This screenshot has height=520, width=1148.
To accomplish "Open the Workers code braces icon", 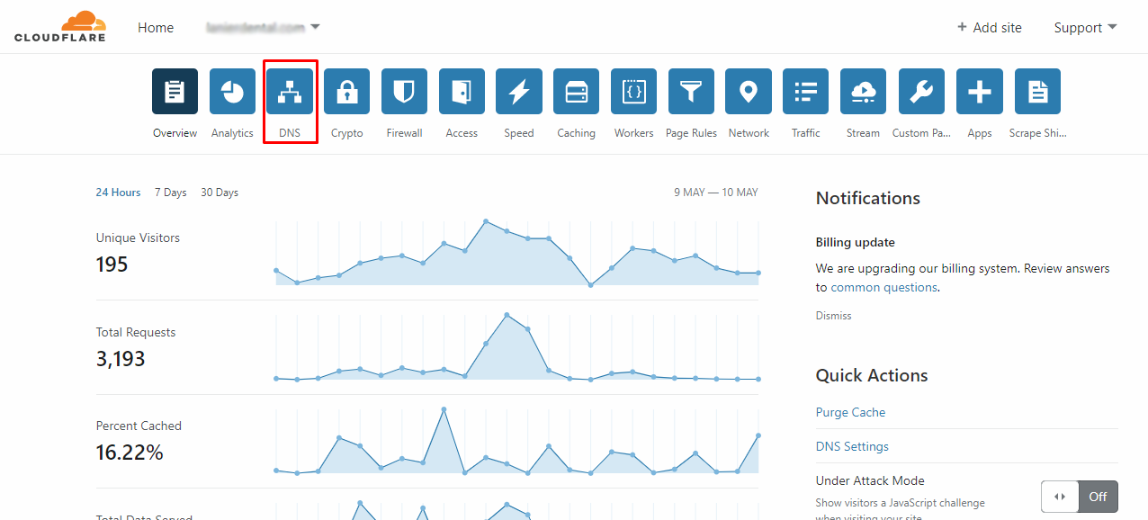I will pyautogui.click(x=633, y=91).
